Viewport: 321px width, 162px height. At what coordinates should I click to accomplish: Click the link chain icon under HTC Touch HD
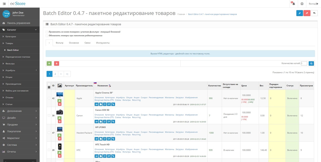[113, 156]
